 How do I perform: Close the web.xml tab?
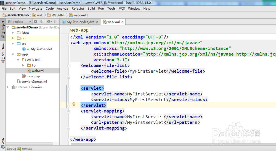point(122,22)
